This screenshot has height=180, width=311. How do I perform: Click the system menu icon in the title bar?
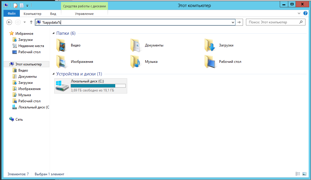(x=6, y=6)
